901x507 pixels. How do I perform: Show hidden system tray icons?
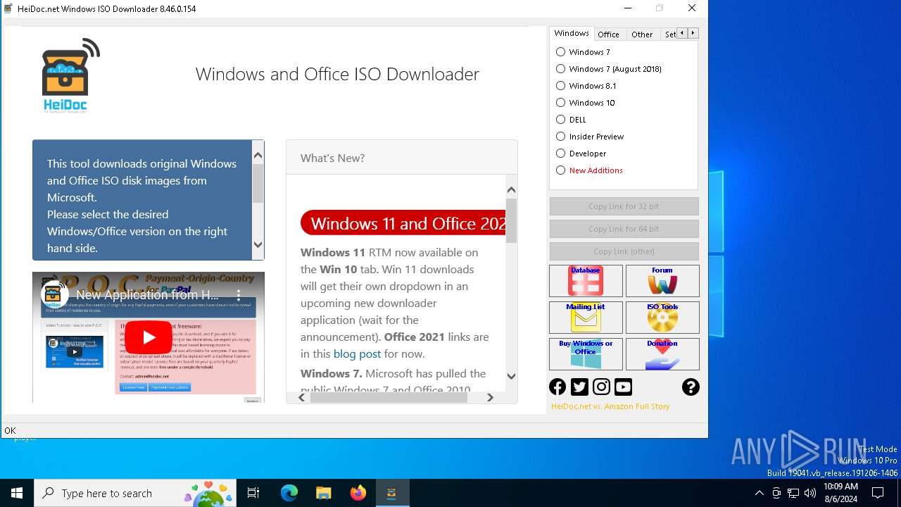click(x=759, y=493)
